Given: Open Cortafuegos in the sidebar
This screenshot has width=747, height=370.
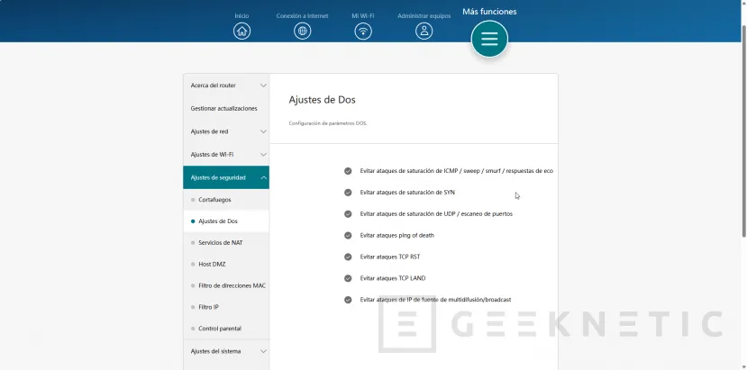Looking at the screenshot, I should pos(214,199).
